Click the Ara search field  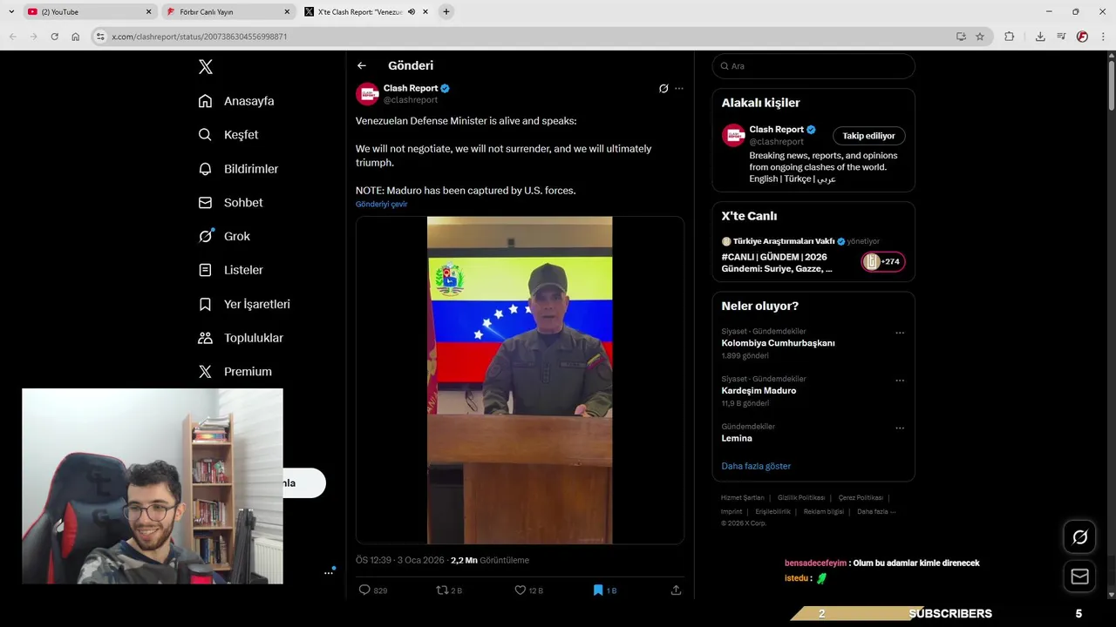pyautogui.click(x=813, y=66)
